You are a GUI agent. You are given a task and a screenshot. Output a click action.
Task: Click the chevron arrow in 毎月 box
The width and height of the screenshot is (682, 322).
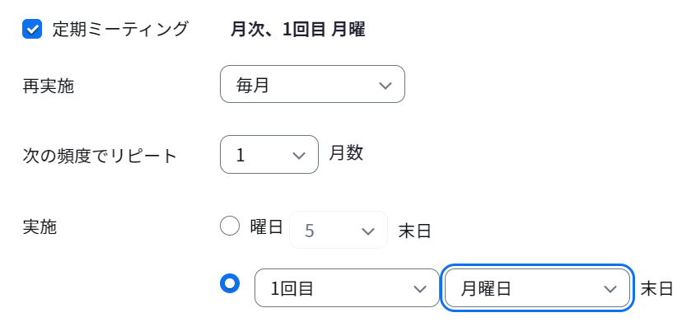[x=385, y=86]
